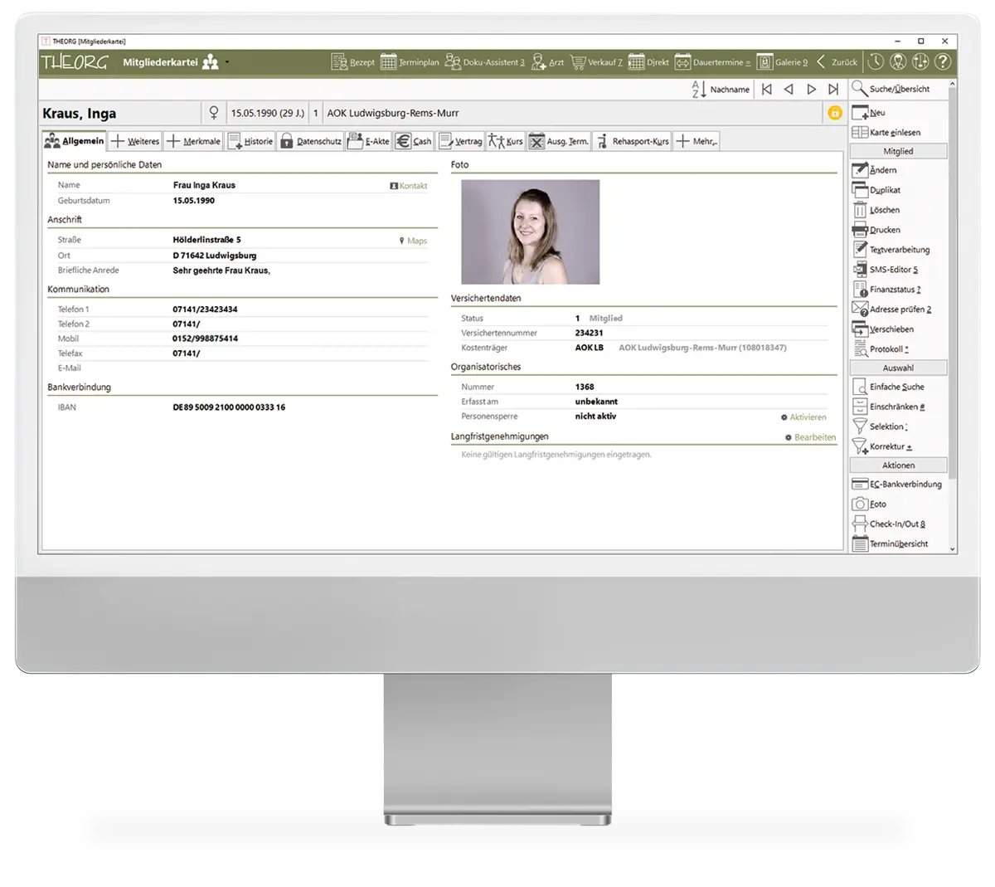Launch the Doku-Assistent
Viewport: 995px width, 887px height.
click(484, 62)
